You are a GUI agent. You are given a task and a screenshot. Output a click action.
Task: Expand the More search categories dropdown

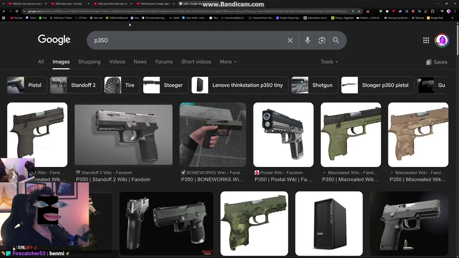228,62
